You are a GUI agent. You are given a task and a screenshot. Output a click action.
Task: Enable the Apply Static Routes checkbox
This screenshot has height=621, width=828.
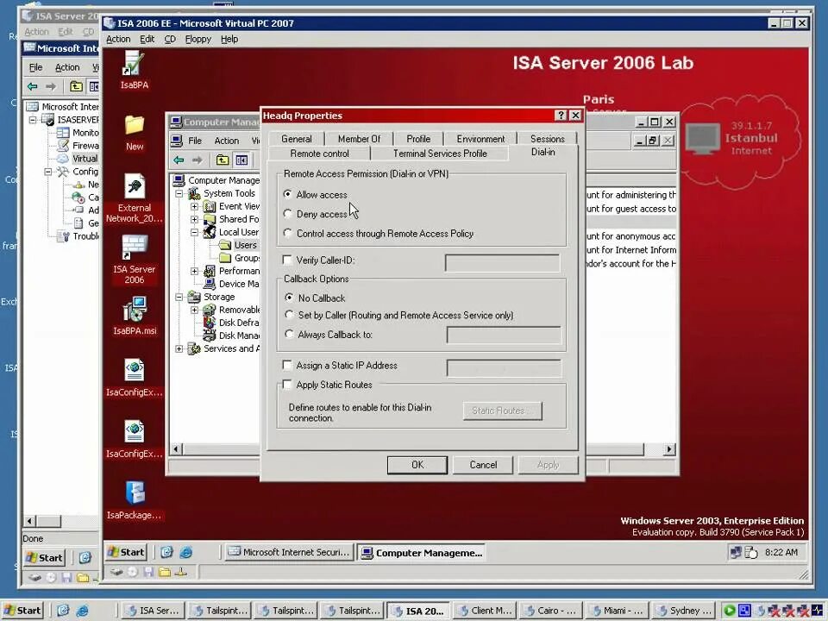(287, 385)
